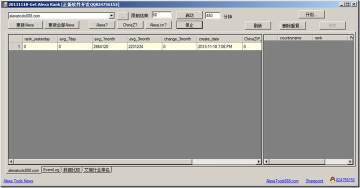Screen dimensions: 360x188
Task: Click the cell with value 2231234
Action: coord(144,46)
